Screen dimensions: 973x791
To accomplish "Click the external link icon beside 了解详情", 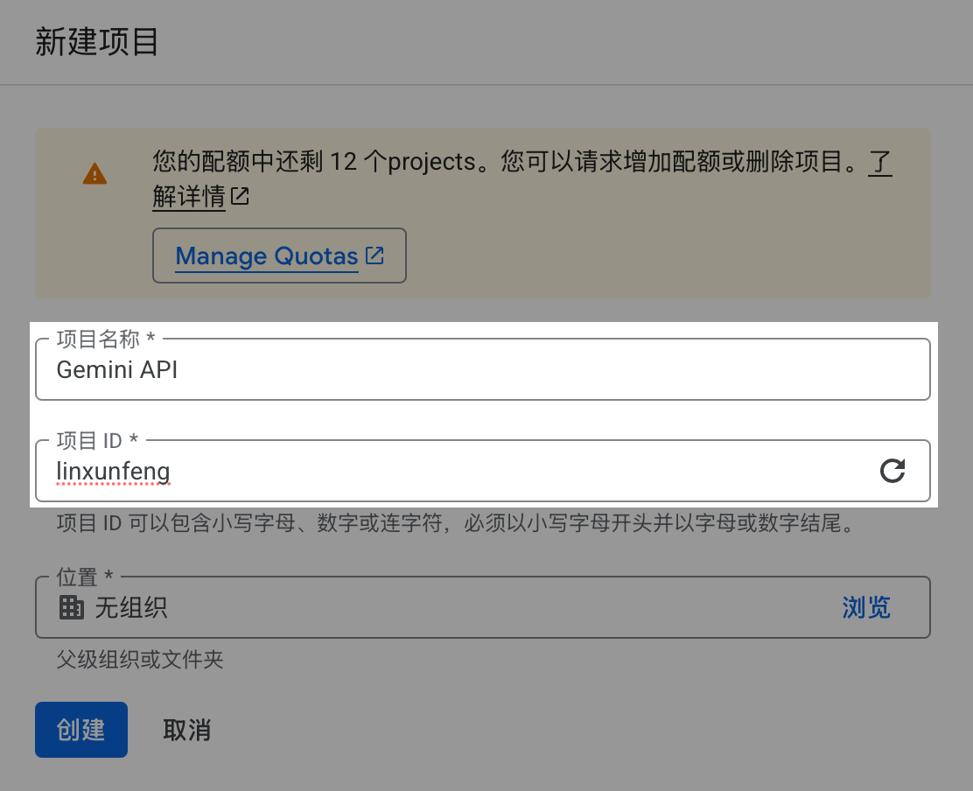I will point(240,197).
